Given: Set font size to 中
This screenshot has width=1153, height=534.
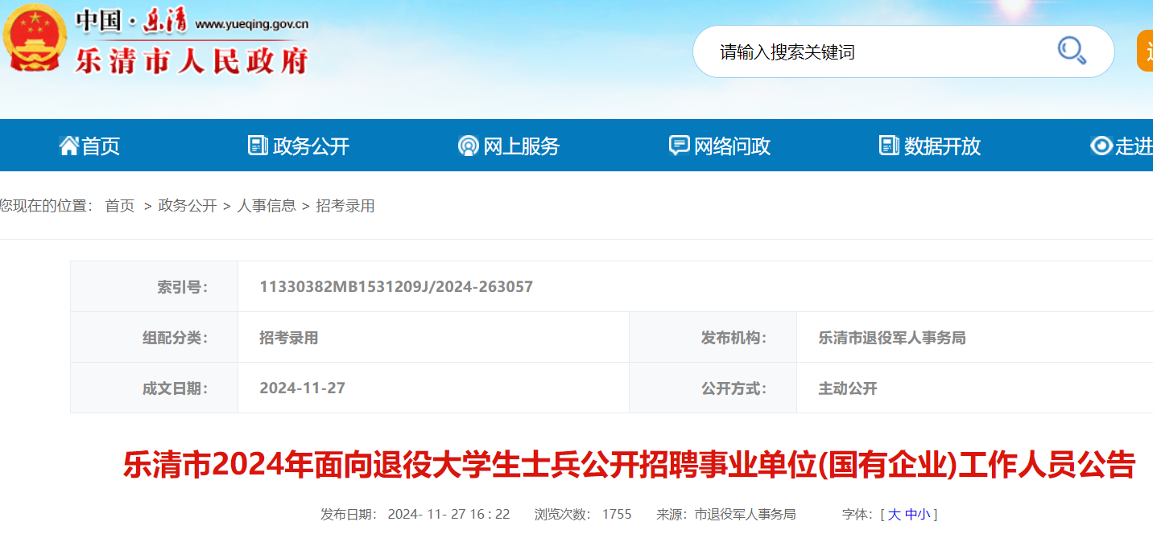Looking at the screenshot, I should pyautogui.click(x=911, y=515).
